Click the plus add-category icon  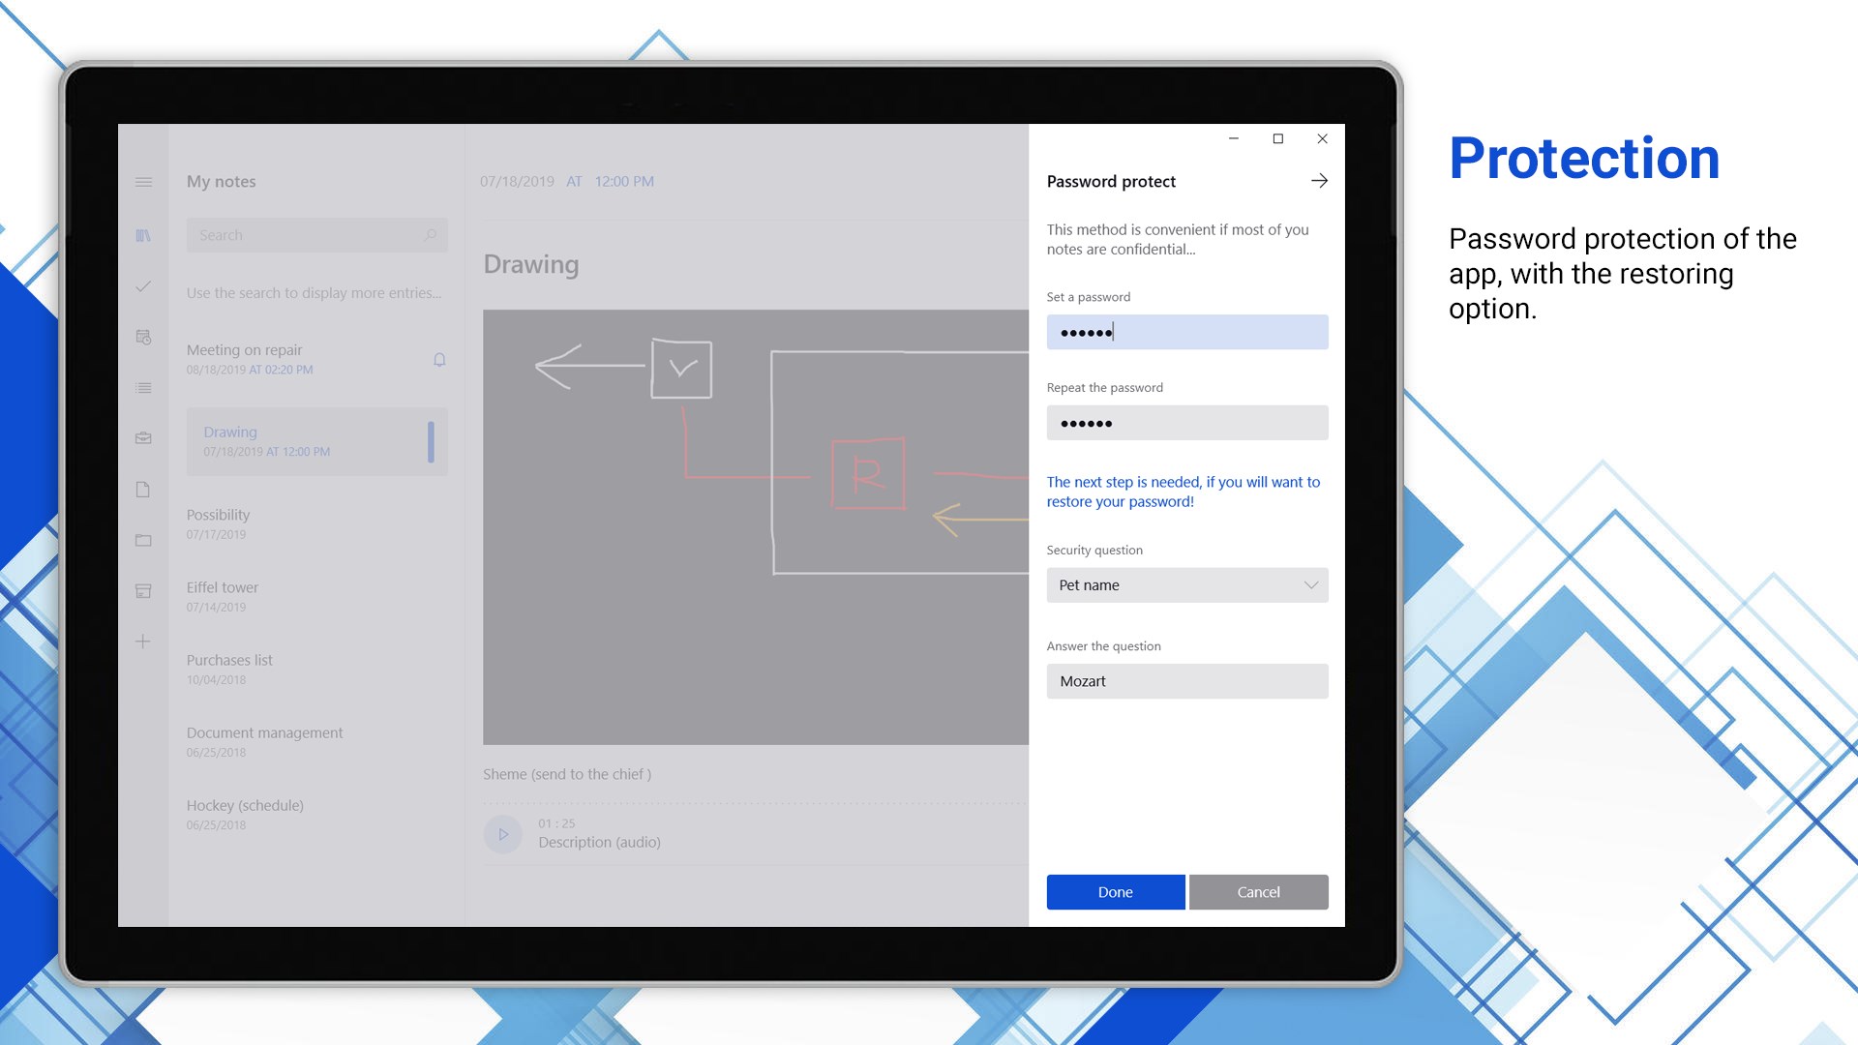[143, 642]
